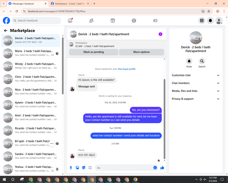Viewport: 228px width, 183px height.
Task: Switch to Messenger | Facebook tab
Action: 27,4
